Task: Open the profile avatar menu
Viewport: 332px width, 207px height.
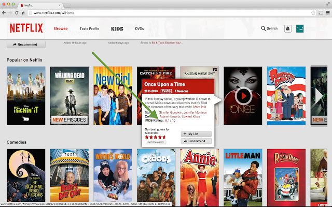Action: click(300, 28)
